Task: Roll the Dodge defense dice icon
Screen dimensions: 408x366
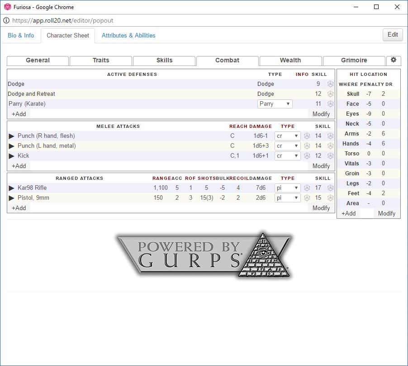Action: coord(330,84)
